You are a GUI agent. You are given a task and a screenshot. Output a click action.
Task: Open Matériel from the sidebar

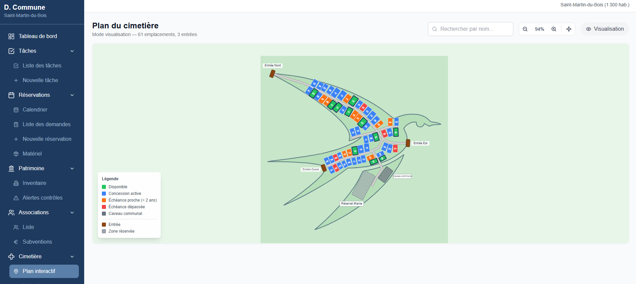[32, 154]
